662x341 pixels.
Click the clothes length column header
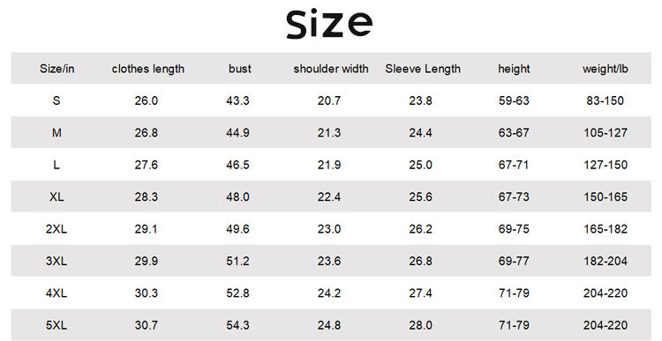pos(148,69)
